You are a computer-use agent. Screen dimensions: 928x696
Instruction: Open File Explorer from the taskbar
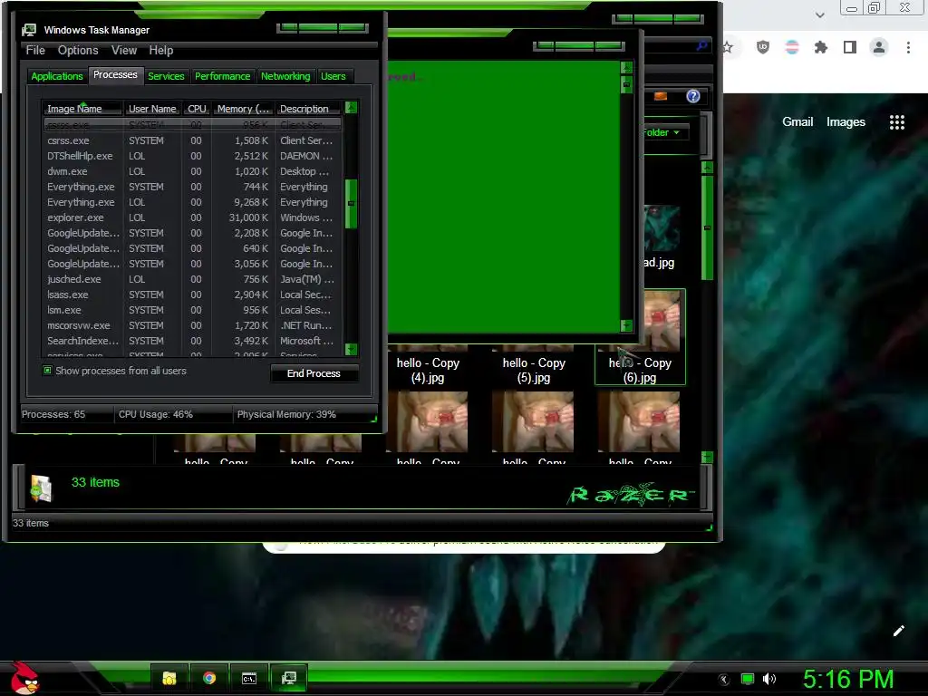pos(169,678)
